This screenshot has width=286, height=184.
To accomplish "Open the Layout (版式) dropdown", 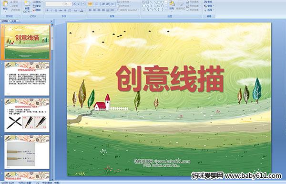I will [38, 2].
